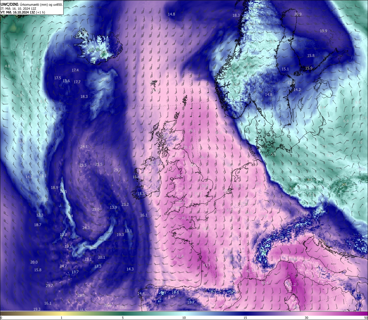Click the 20.0 value label
This screenshot has width=368, height=320.
coord(34,262)
